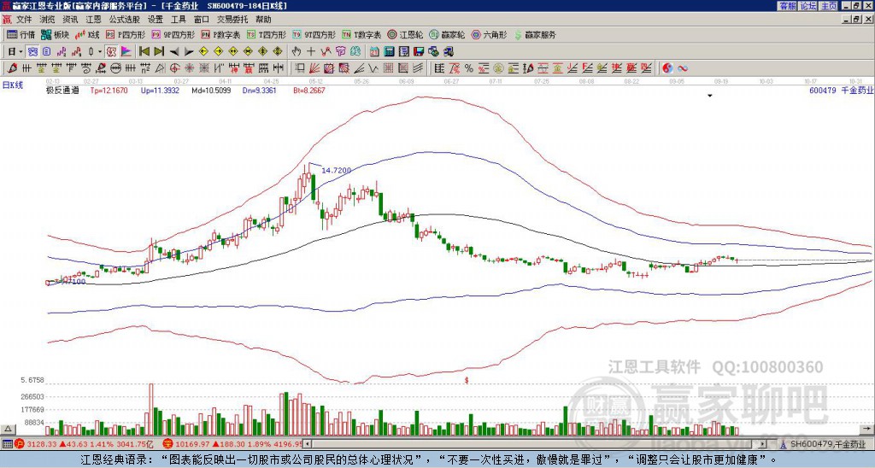Viewport: 875px width, 468px height.
Task: Open the 公式选股 menu
Action: [125, 20]
